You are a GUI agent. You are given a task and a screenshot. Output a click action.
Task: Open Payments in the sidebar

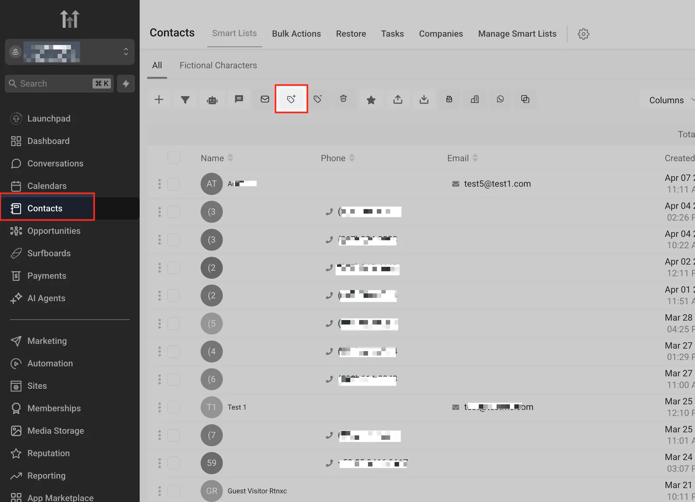(x=46, y=276)
